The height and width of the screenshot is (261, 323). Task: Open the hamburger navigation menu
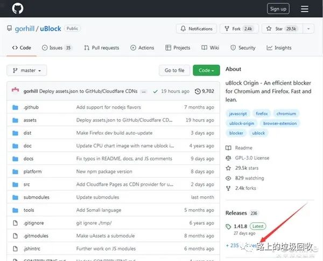click(305, 9)
